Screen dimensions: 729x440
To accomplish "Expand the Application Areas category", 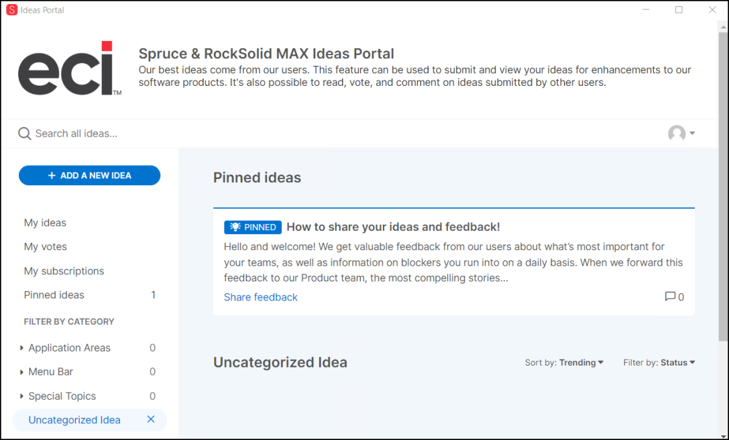I will (x=21, y=348).
